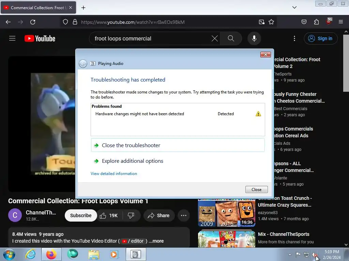Open Froot Loops Volume 2 video title
This screenshot has width=349, height=261.
[297, 63]
